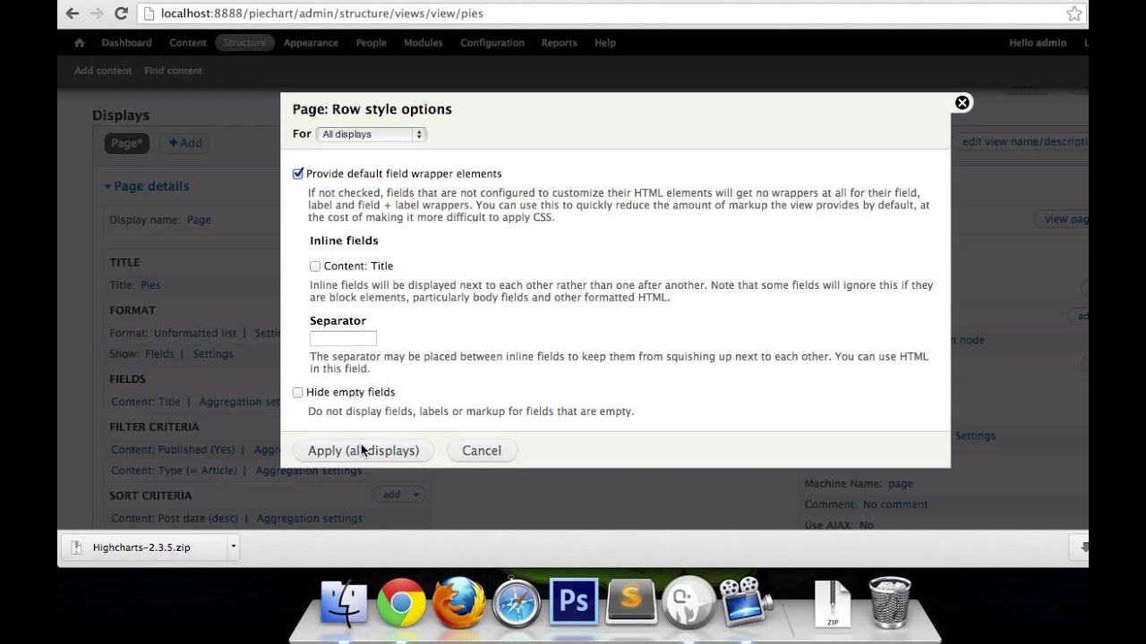Bookmark this page with the star icon

(1074, 13)
